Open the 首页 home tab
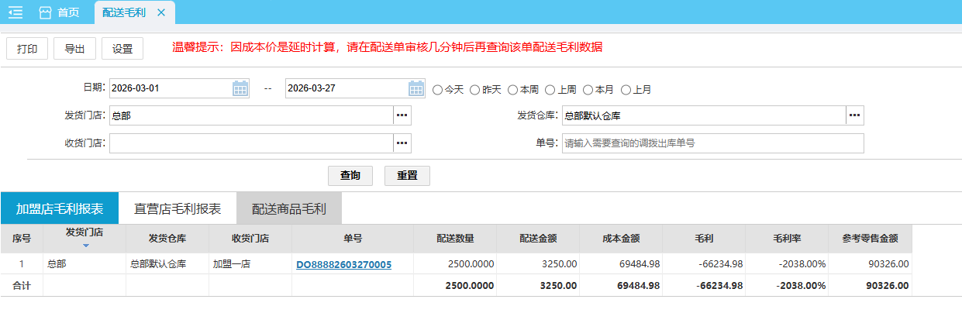This screenshot has height=313, width=962. (60, 12)
